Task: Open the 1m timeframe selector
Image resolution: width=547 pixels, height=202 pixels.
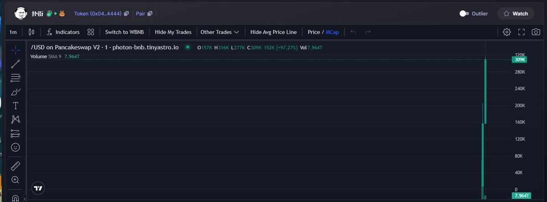Action: (13, 32)
